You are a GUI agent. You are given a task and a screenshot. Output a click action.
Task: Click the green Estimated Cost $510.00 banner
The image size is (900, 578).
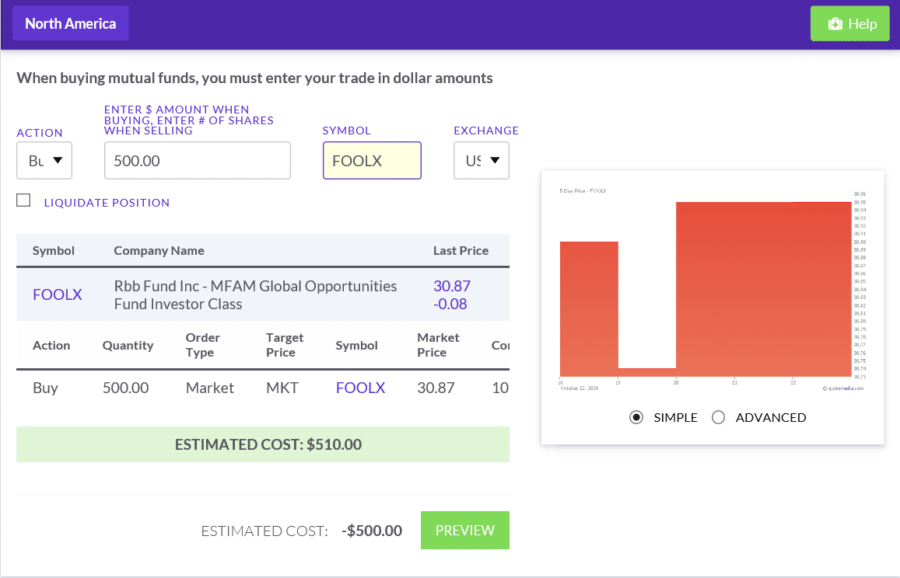click(x=263, y=444)
